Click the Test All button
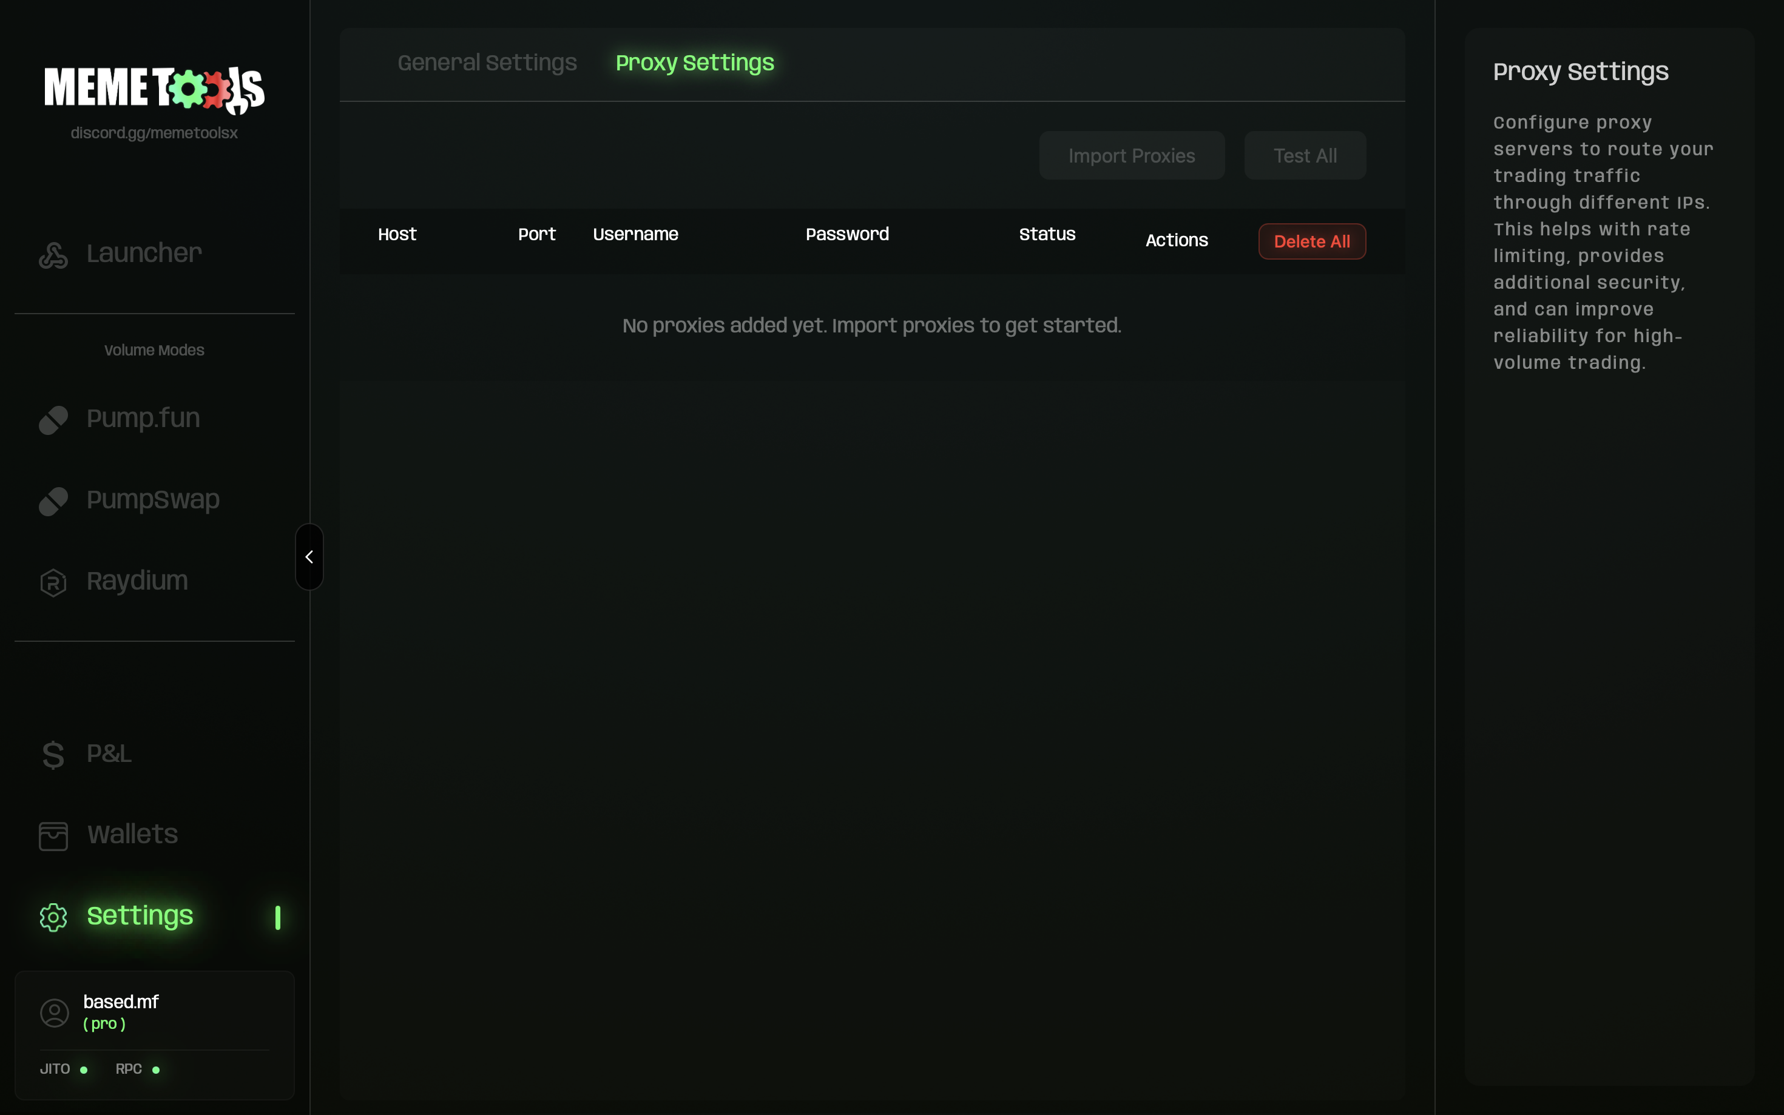The width and height of the screenshot is (1784, 1115). (1305, 155)
